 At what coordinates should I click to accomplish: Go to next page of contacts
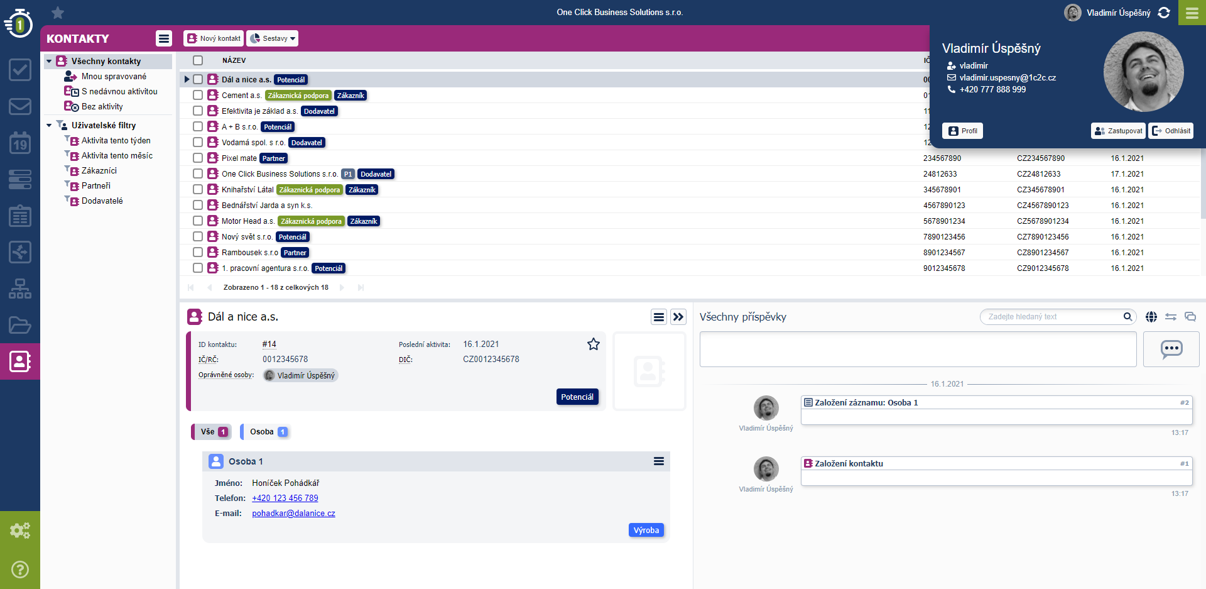342,287
